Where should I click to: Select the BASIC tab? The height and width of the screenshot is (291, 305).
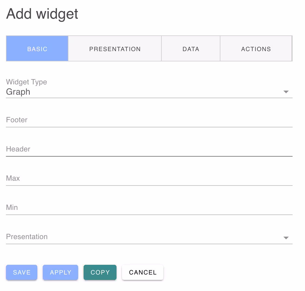37,49
